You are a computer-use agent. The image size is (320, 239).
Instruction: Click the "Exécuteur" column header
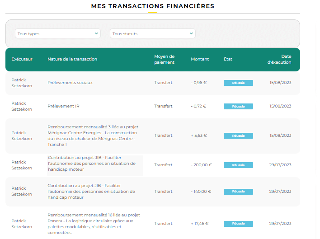coord(22,59)
